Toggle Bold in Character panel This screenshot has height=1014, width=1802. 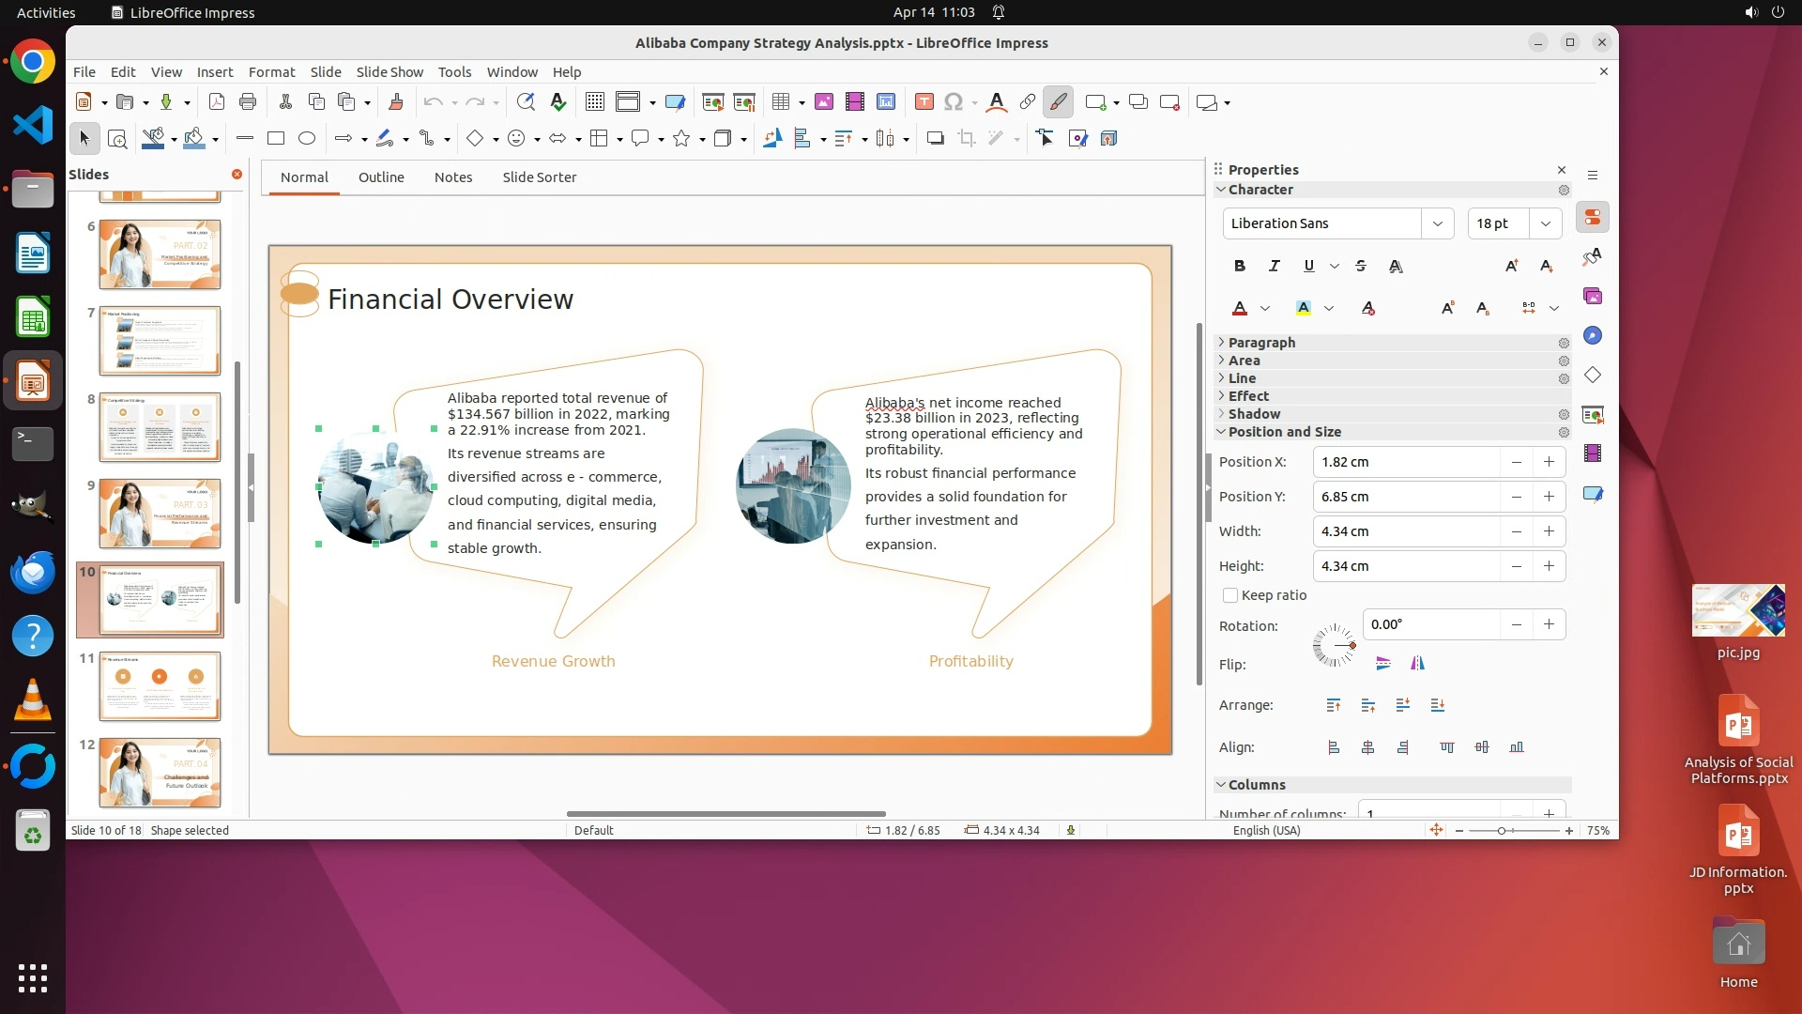[x=1240, y=267]
